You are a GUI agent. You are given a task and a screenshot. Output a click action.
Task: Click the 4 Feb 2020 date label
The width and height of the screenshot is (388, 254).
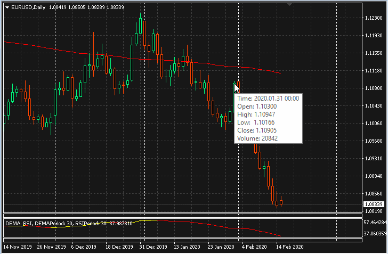254,247
